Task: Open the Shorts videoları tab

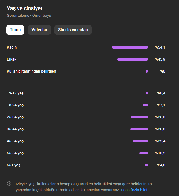Action: pyautogui.click(x=73, y=30)
